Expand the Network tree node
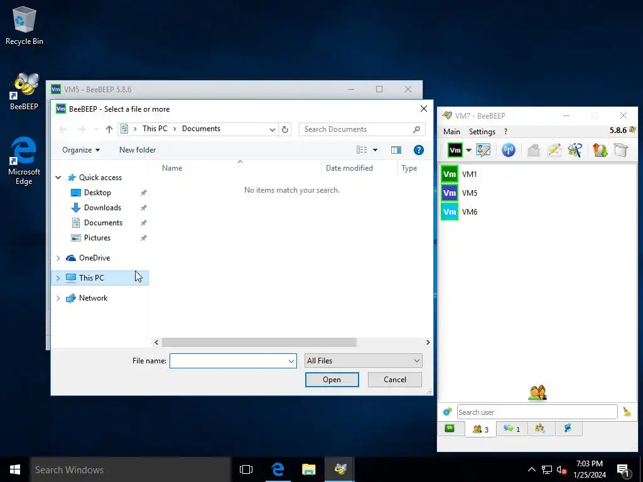 [x=58, y=298]
